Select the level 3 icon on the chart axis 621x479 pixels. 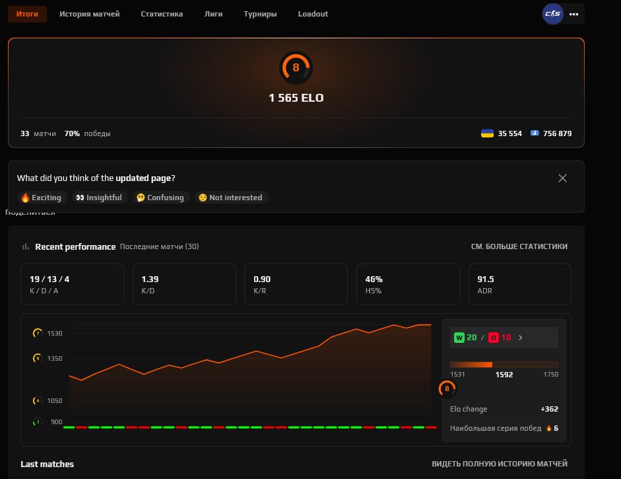point(38,421)
